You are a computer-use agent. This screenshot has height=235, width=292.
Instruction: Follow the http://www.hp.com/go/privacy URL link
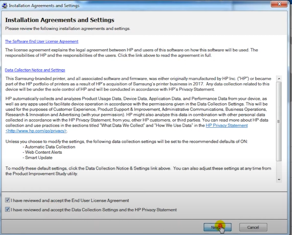tap(36, 131)
